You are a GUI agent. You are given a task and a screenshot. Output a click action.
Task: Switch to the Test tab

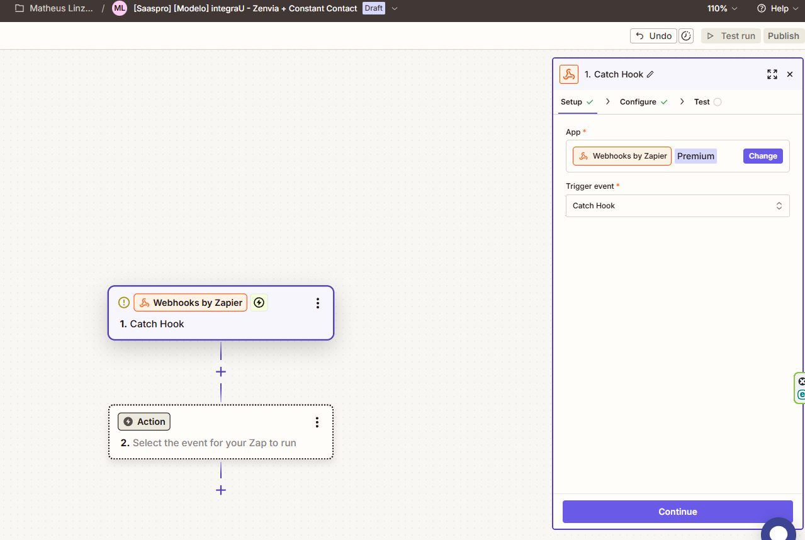pyautogui.click(x=702, y=102)
